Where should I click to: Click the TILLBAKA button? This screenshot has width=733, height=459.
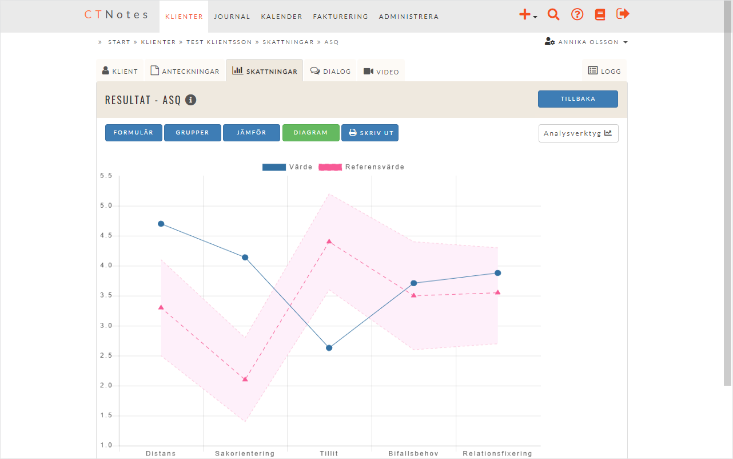click(x=578, y=99)
